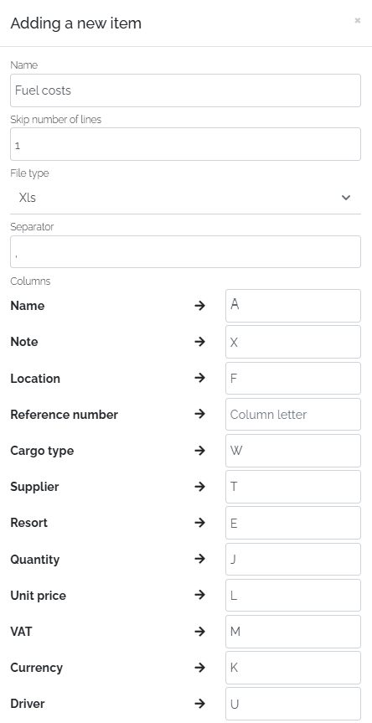
Task: Click the arrow icon beside Quantity
Action: point(199,559)
